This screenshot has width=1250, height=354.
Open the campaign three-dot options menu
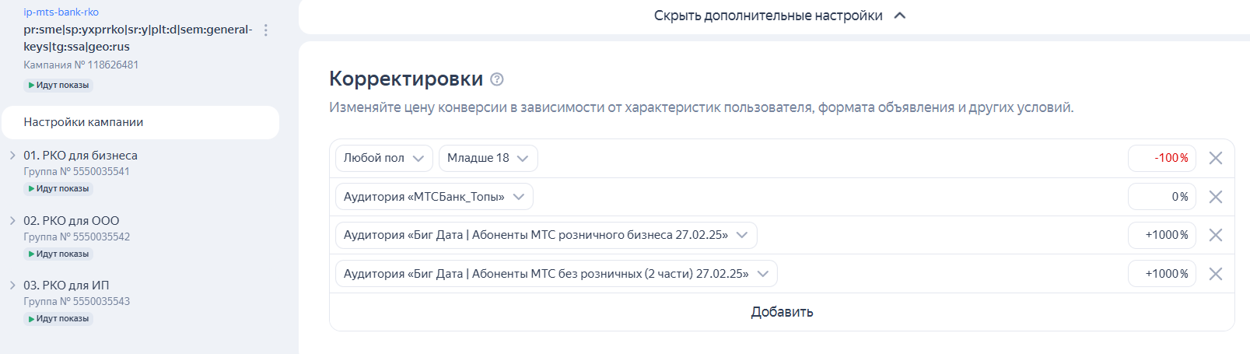(x=266, y=30)
